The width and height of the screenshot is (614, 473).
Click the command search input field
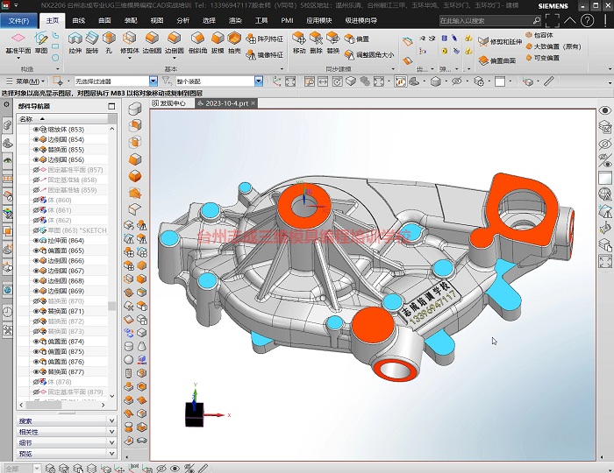pyautogui.click(x=486, y=21)
